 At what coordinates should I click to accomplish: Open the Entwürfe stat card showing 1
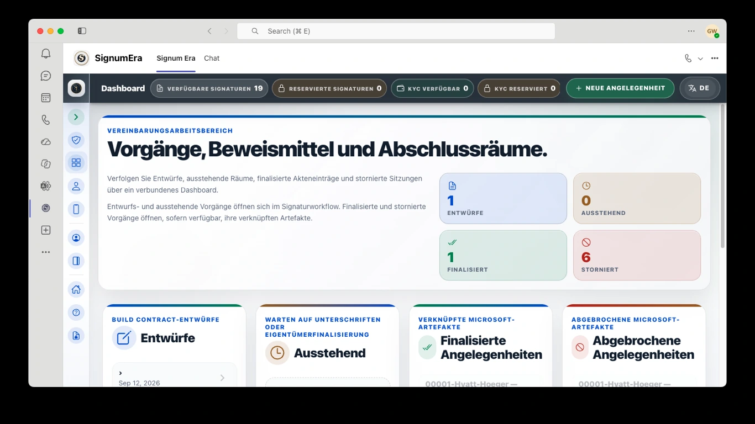(x=503, y=198)
